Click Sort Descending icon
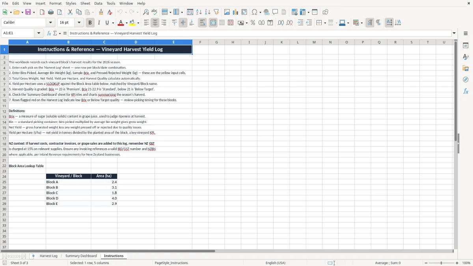Image resolution: width=473 pixels, height=266 pixels. (208, 12)
